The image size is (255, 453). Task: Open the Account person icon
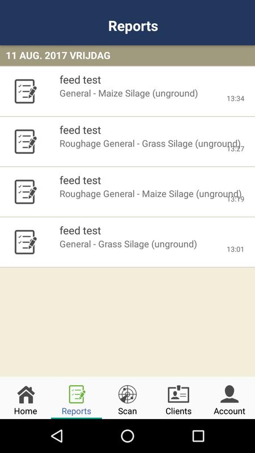tap(229, 394)
